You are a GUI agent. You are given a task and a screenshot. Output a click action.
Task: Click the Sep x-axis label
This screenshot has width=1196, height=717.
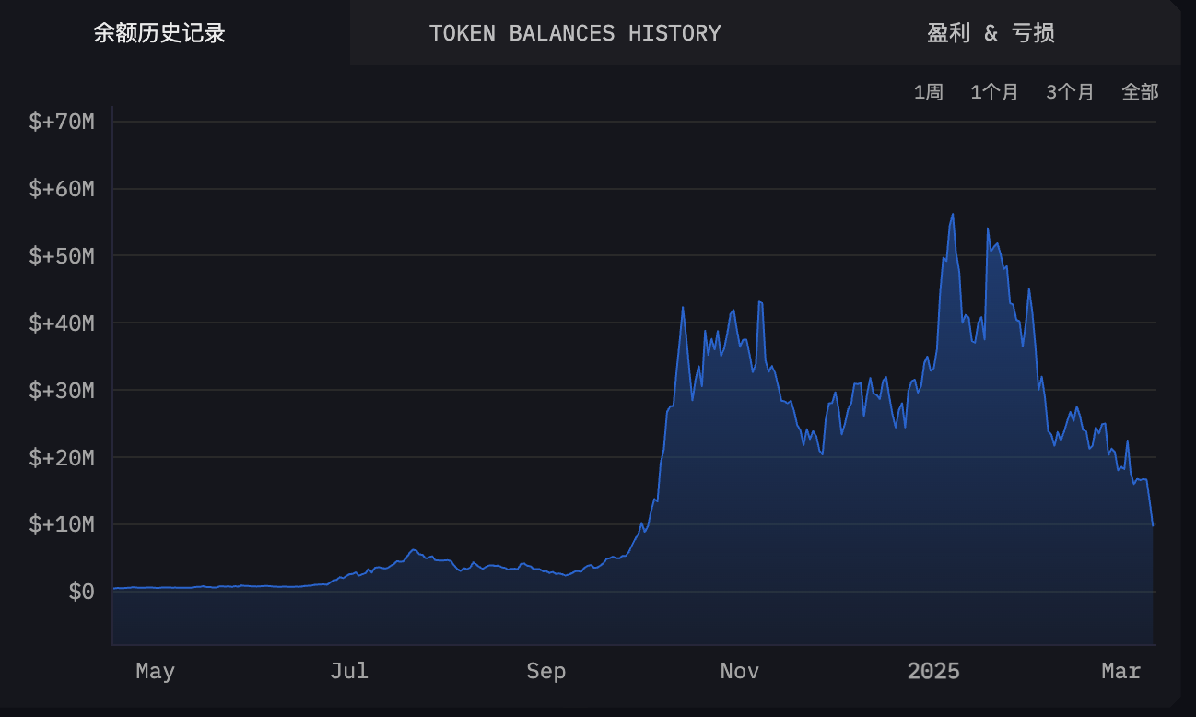[545, 672]
